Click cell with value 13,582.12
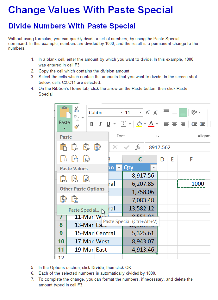The width and height of the screenshot is (218, 300). pyautogui.click(x=140, y=208)
